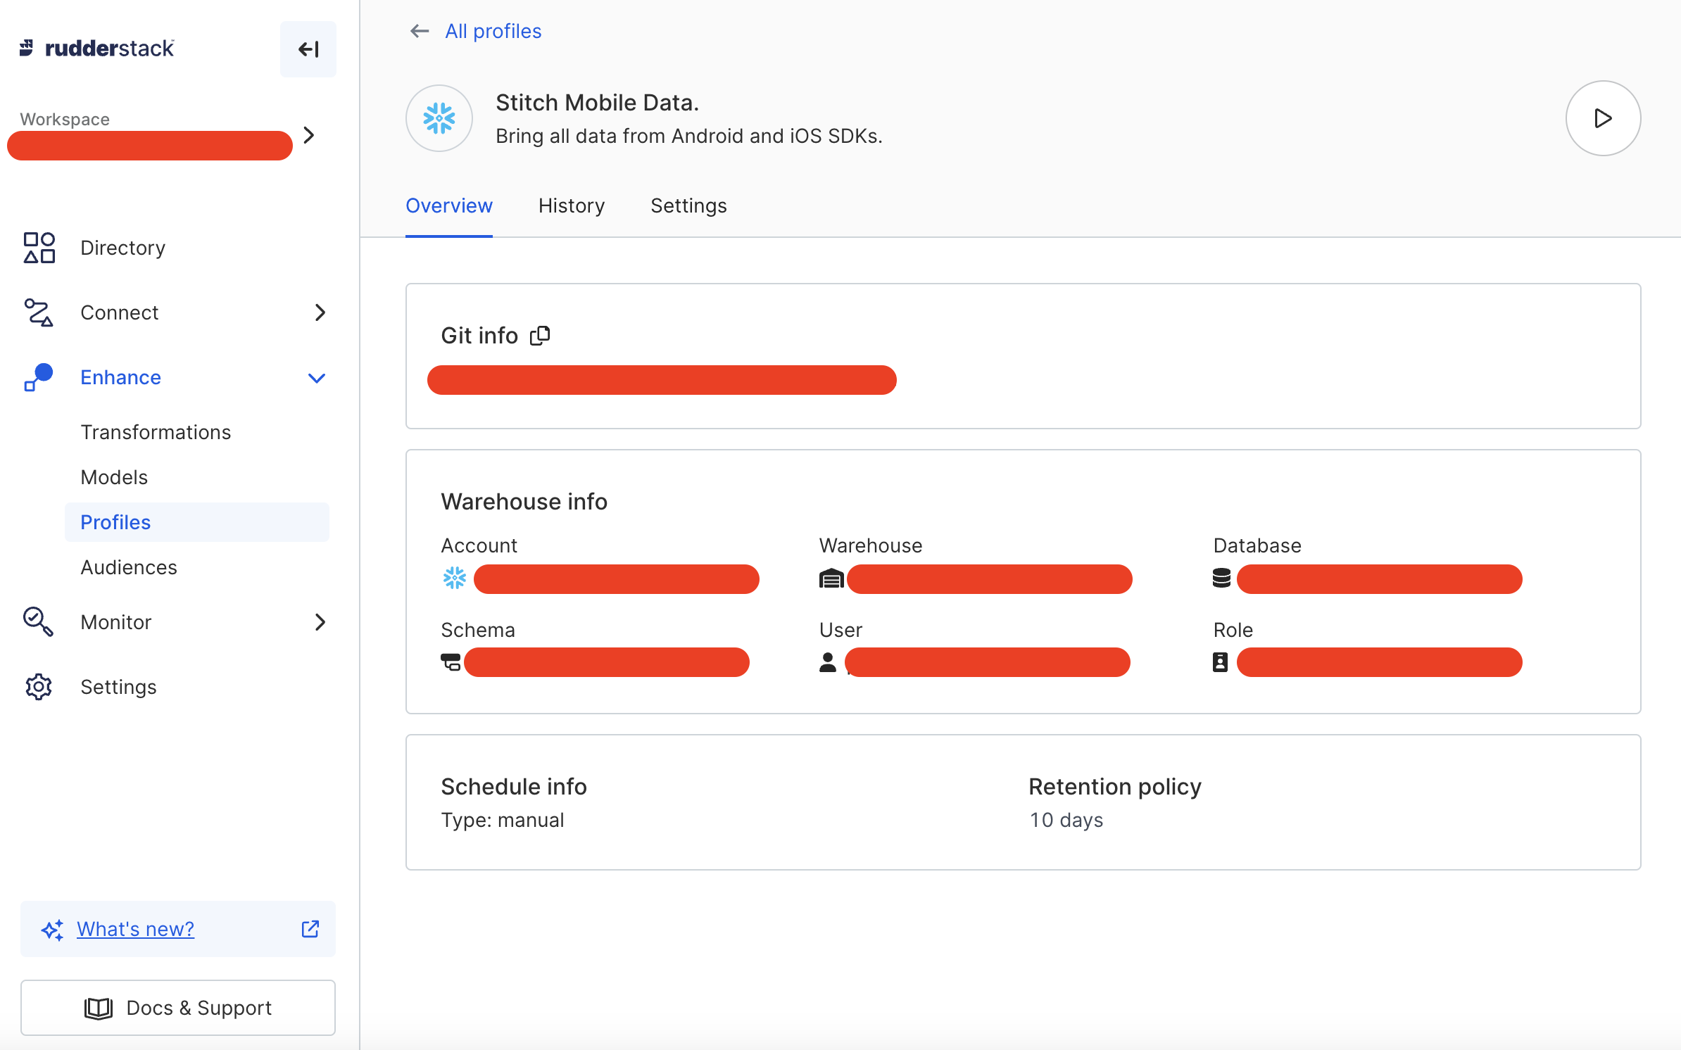Expand the Monitor menu chevron
This screenshot has width=1681, height=1050.
[320, 622]
